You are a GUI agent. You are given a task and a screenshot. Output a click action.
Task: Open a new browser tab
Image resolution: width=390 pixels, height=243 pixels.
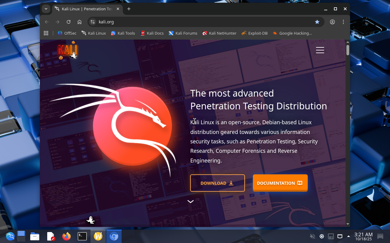(129, 9)
